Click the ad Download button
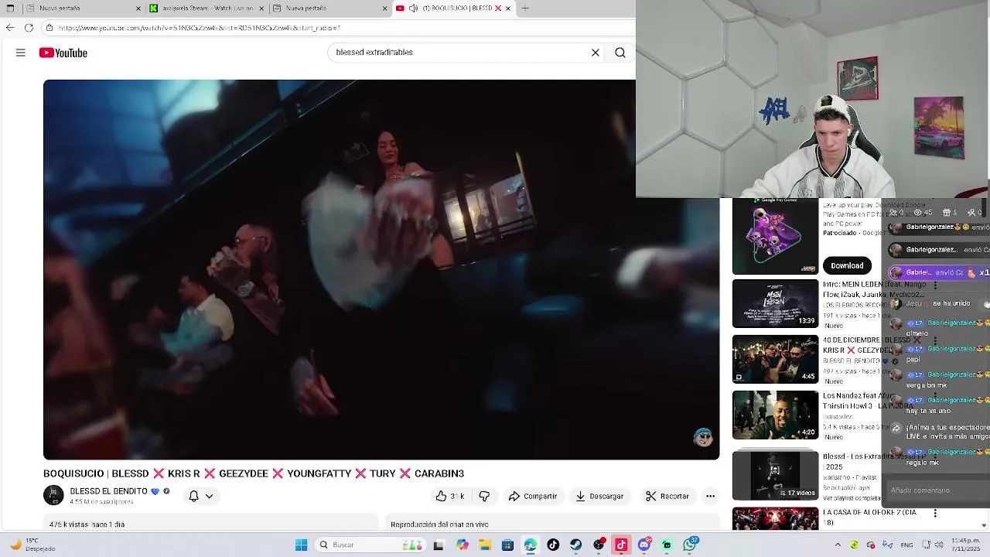The height and width of the screenshot is (557, 990). 847,265
